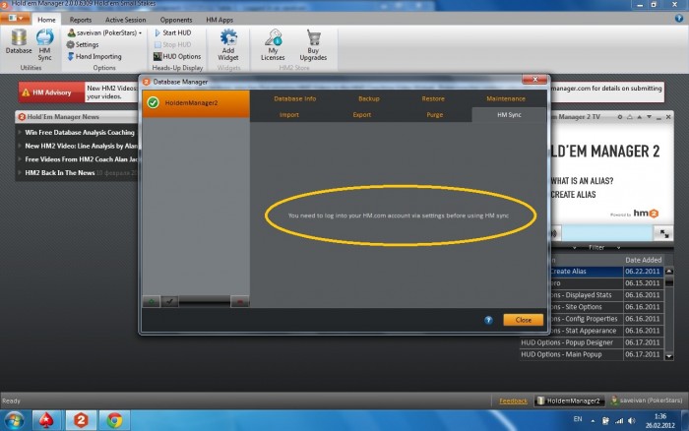Open the Database utility icon in the ribbon

pyautogui.click(x=19, y=41)
